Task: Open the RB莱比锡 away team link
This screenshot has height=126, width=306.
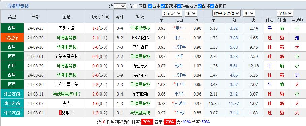Action: tap(140, 38)
